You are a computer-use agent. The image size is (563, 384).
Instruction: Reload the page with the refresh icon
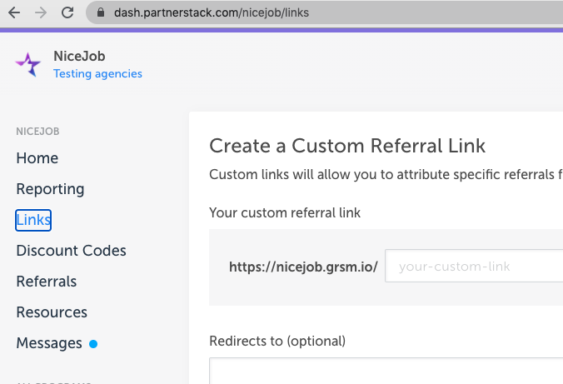67,12
